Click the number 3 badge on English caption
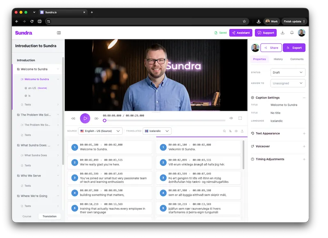The height and width of the screenshot is (238, 328). point(75,178)
